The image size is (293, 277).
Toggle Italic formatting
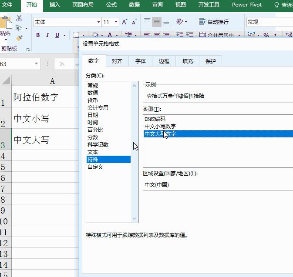[x=47, y=35]
